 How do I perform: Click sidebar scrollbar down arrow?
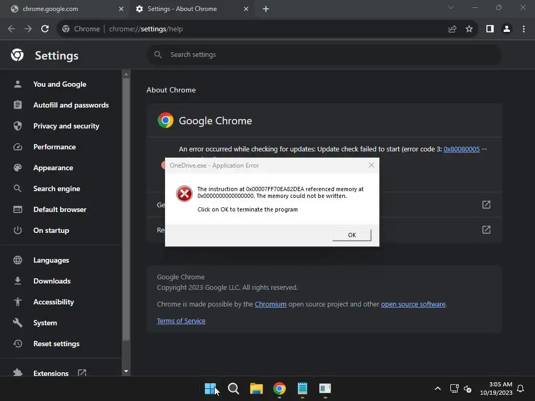coord(126,371)
